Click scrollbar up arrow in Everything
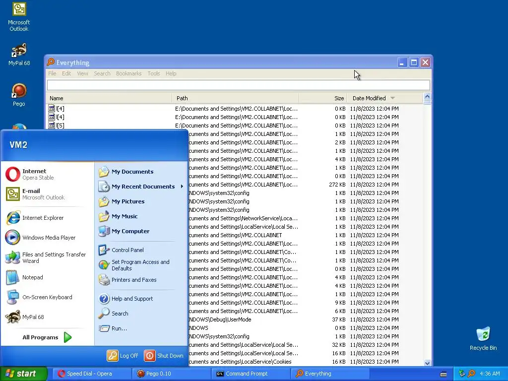This screenshot has width=508, height=381. point(427,97)
